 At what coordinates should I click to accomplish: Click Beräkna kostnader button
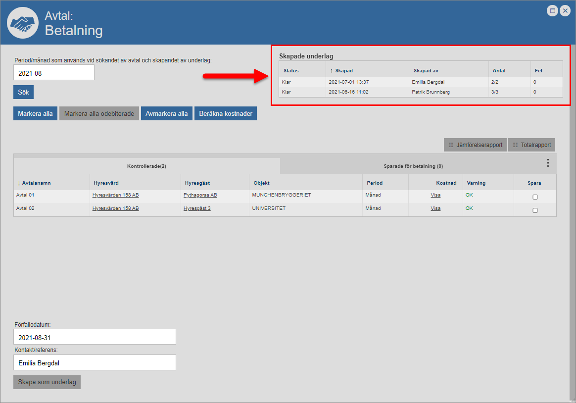point(225,113)
